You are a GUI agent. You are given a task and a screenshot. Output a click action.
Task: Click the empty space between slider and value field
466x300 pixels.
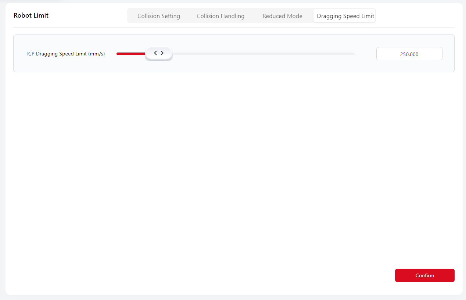click(x=366, y=54)
